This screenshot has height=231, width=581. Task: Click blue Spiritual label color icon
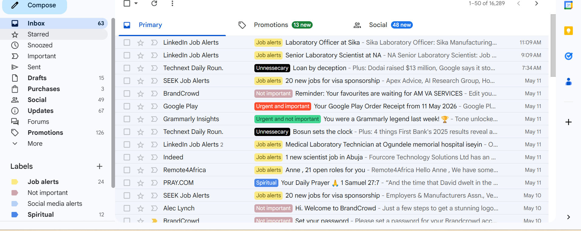point(15,215)
